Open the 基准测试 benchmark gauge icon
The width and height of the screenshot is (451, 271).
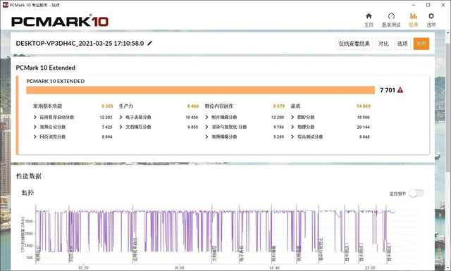(391, 16)
